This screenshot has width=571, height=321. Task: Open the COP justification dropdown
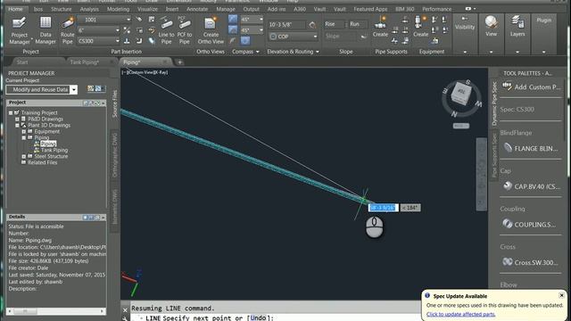coord(315,37)
